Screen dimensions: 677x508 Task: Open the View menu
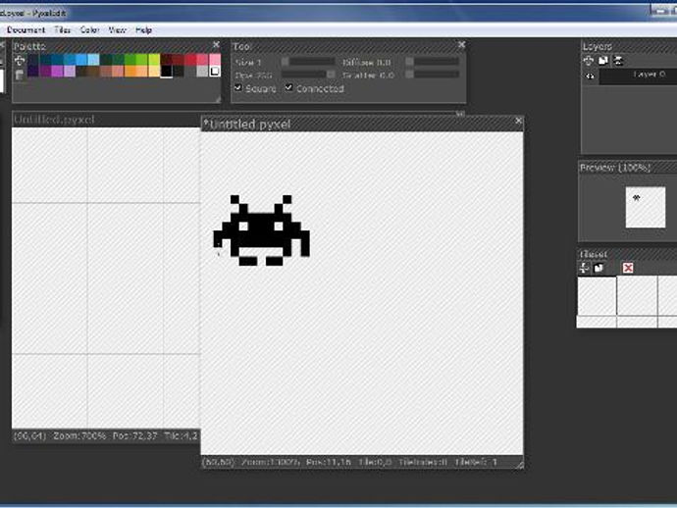point(117,29)
